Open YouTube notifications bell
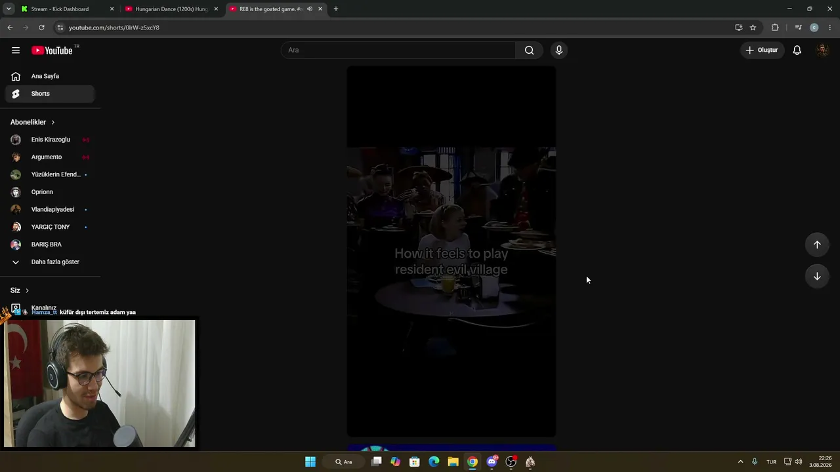This screenshot has height=472, width=840. (797, 50)
